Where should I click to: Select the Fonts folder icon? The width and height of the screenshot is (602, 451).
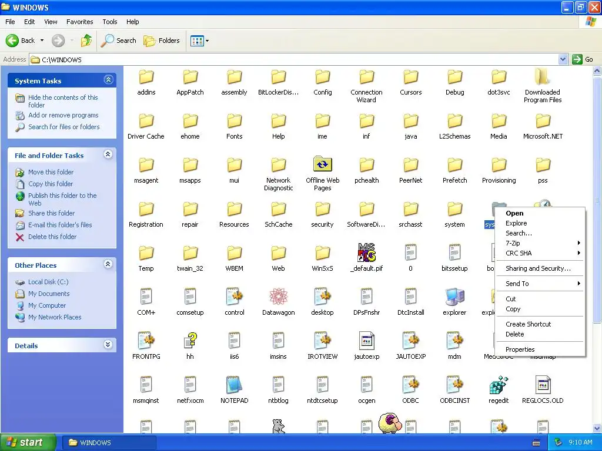click(234, 121)
